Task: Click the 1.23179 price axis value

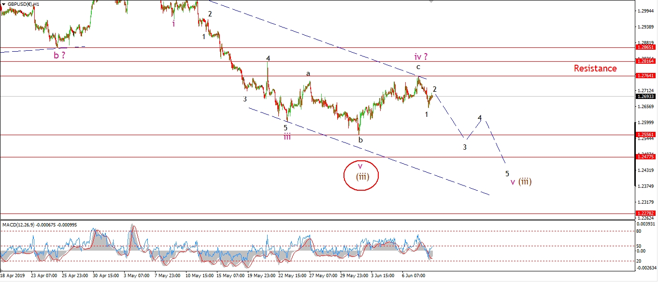Action: [x=646, y=202]
